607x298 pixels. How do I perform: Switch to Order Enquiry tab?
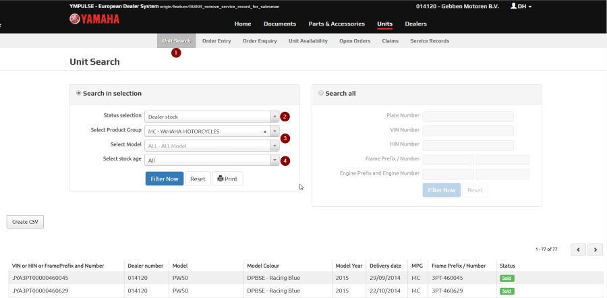pyautogui.click(x=260, y=41)
